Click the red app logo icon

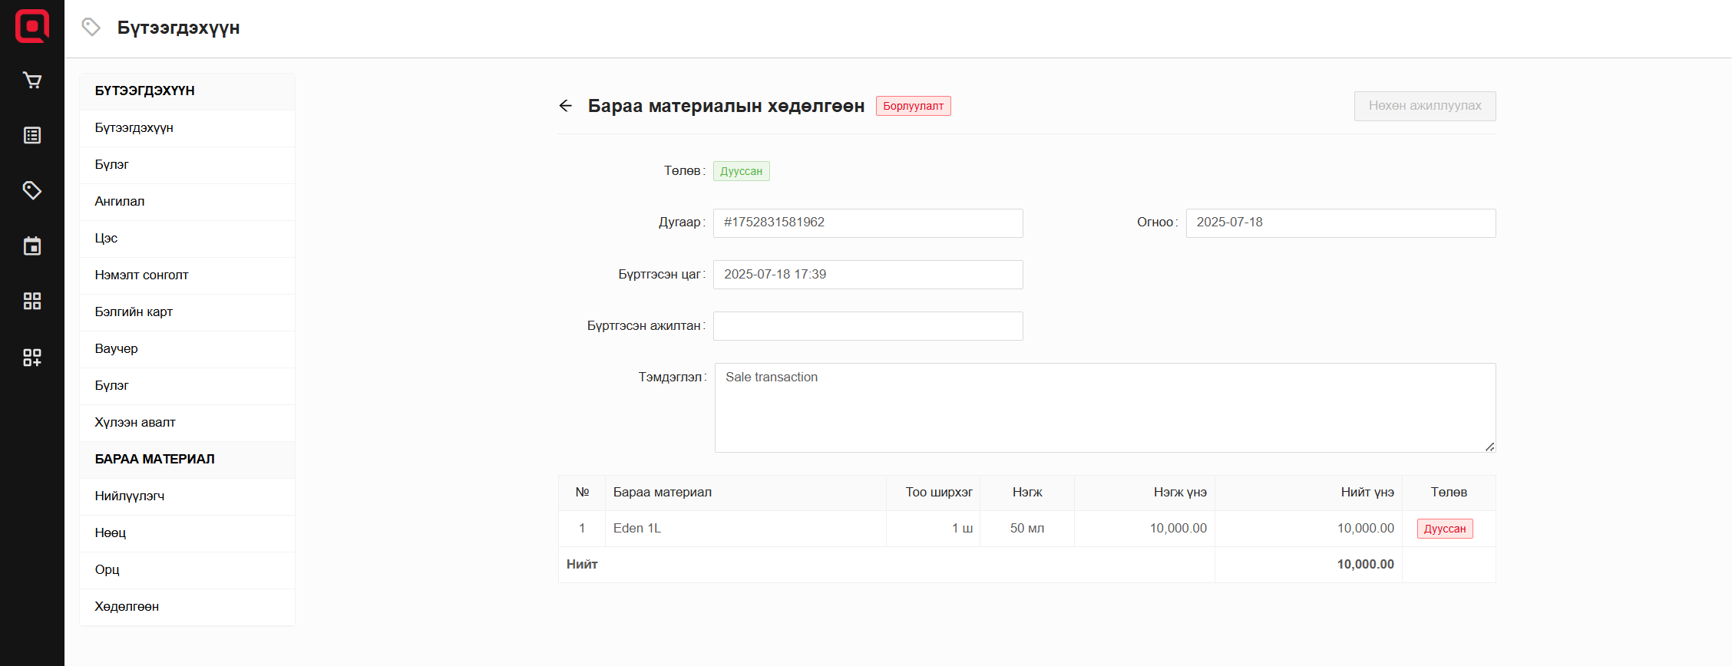pyautogui.click(x=32, y=26)
